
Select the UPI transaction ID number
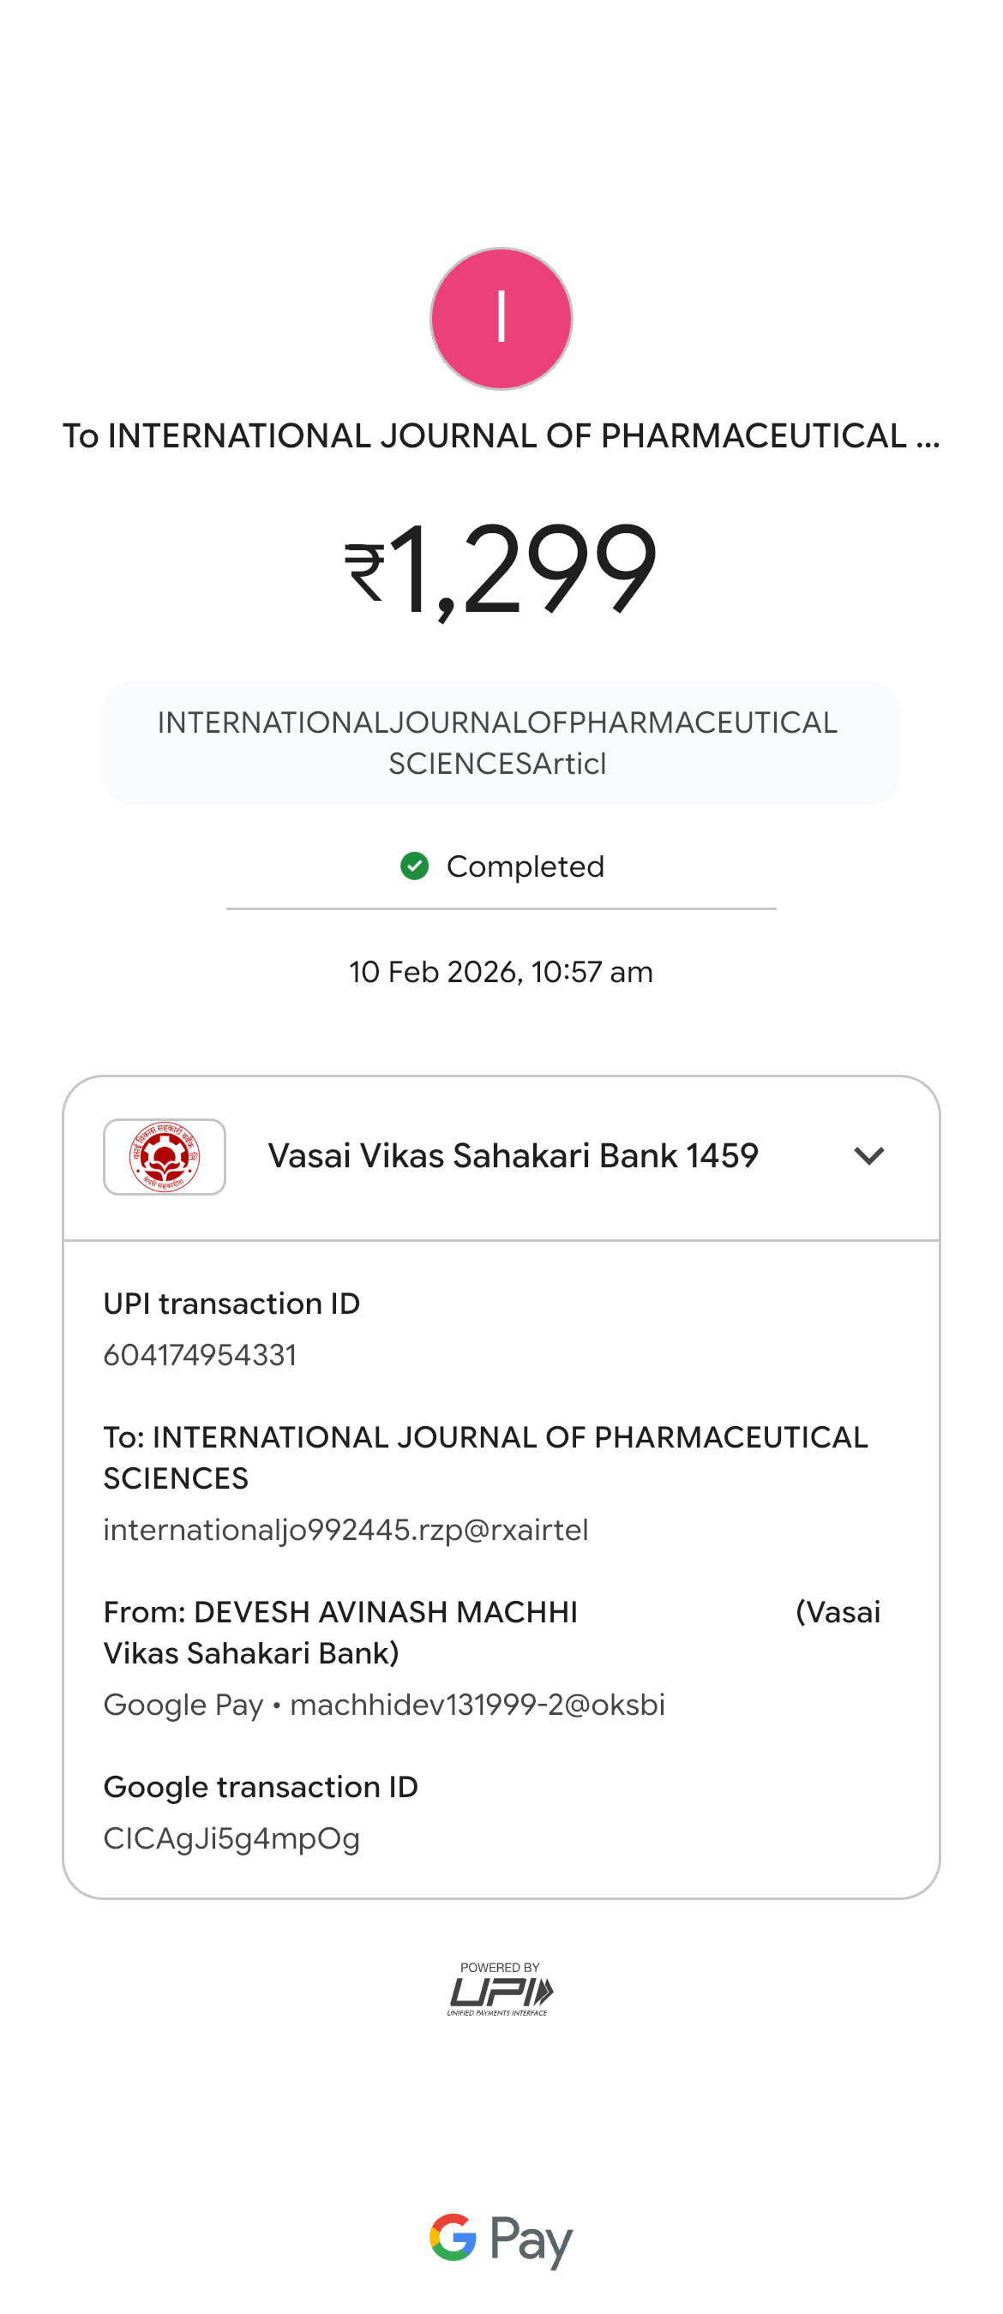200,1355
